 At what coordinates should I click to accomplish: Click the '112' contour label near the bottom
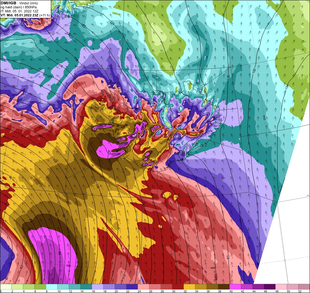tap(124, 277)
